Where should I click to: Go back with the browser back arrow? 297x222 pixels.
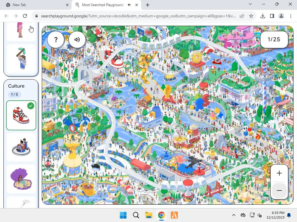6,16
